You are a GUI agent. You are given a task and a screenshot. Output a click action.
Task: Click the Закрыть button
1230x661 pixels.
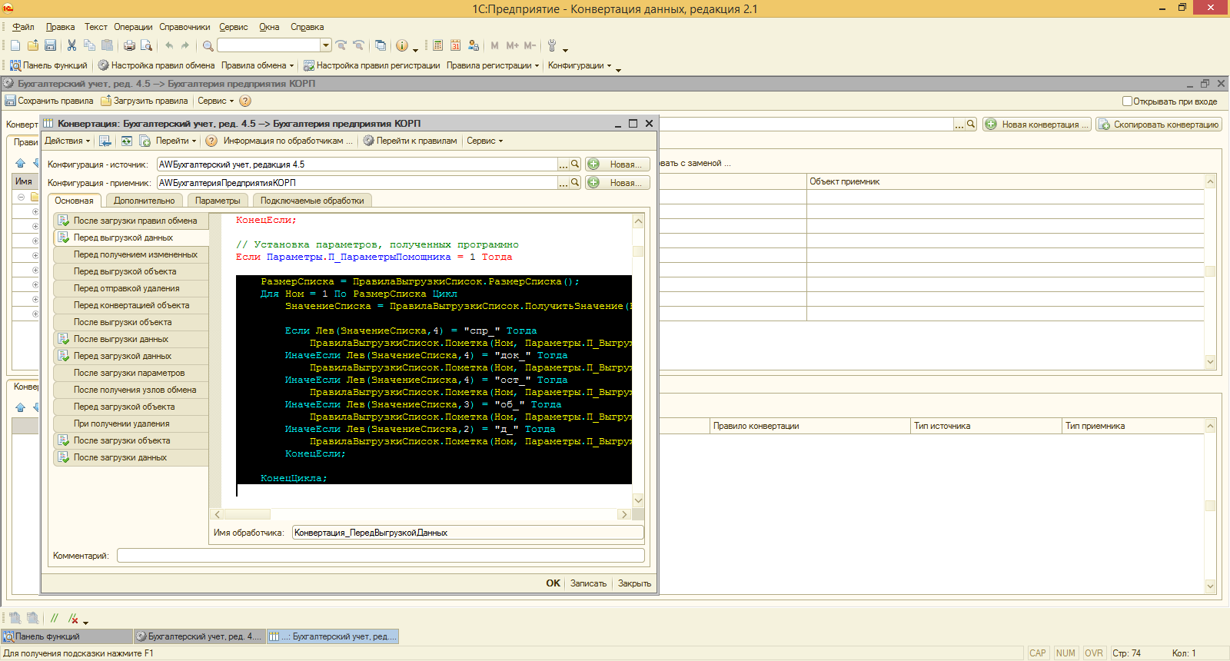point(634,583)
